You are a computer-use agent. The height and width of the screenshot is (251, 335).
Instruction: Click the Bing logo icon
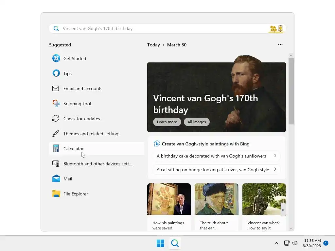pyautogui.click(x=157, y=144)
